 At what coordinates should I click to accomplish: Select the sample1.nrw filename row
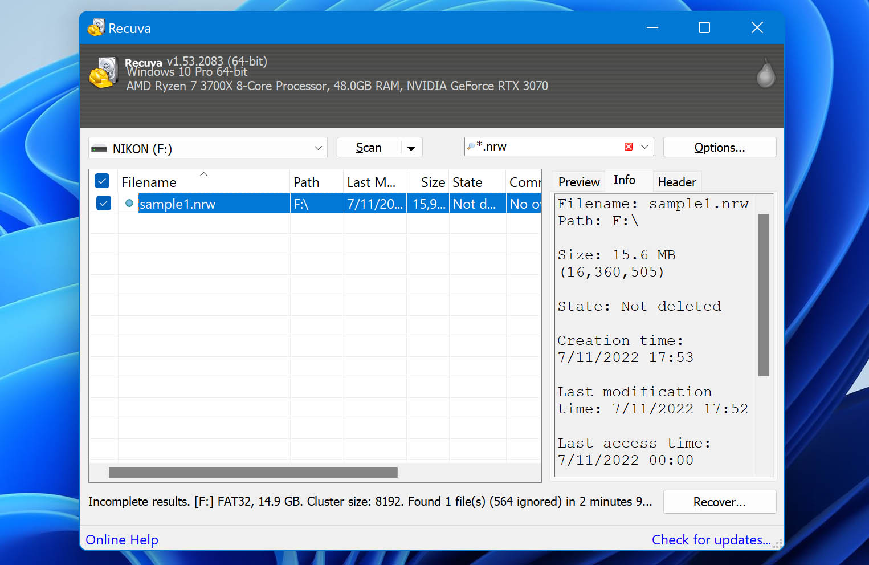tap(214, 204)
